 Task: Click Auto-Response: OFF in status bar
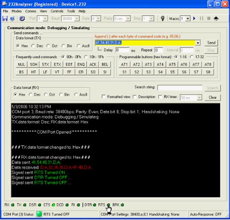point(206,214)
